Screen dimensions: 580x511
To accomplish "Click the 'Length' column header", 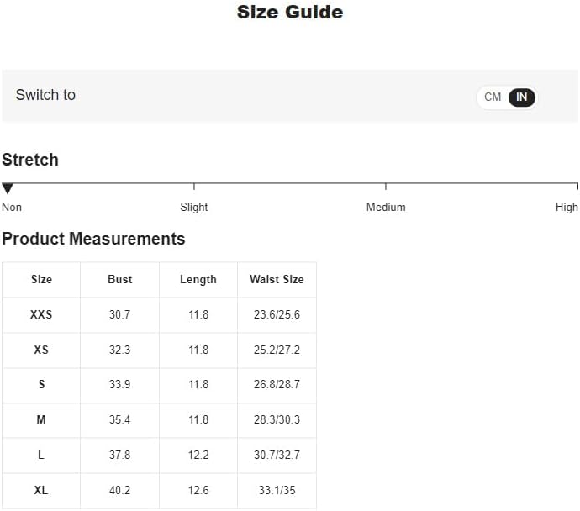I will coord(198,280).
